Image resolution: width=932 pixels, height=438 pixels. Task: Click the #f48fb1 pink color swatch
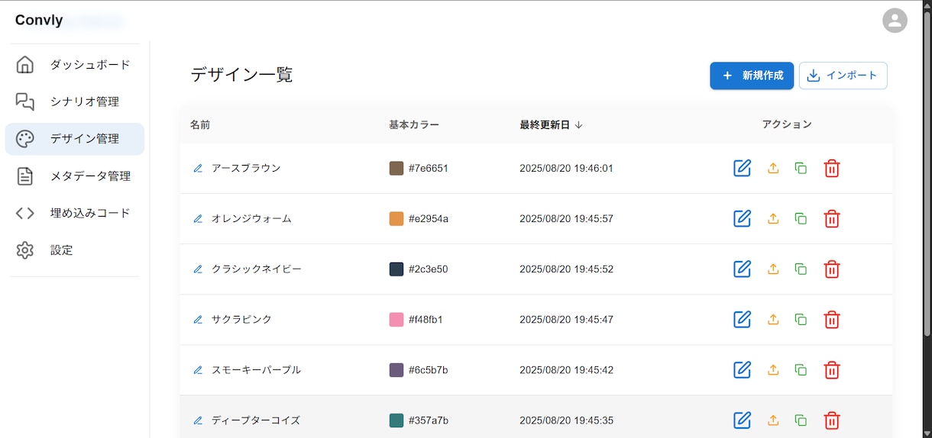[396, 319]
